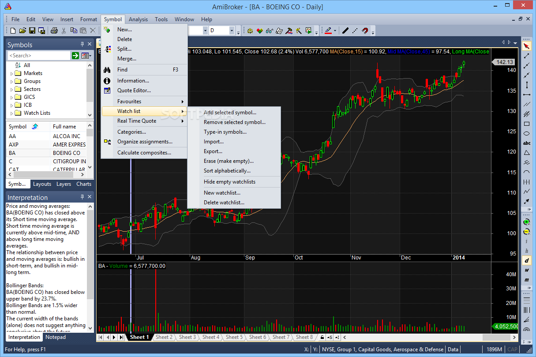Select the arrow pointer drawing tool

(526, 46)
